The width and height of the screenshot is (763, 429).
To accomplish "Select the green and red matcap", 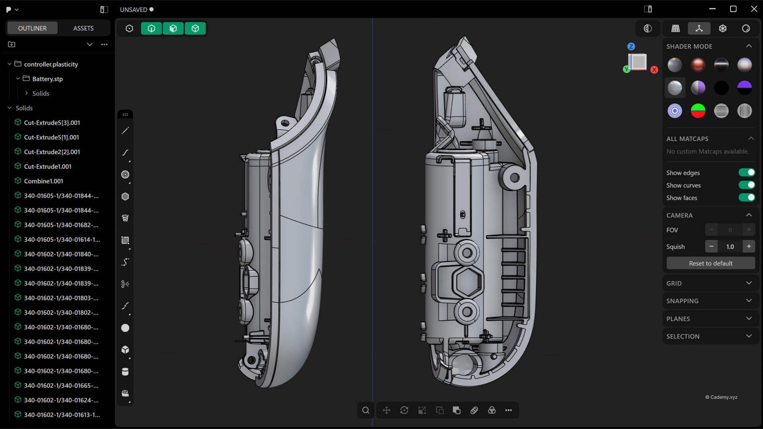I will pyautogui.click(x=698, y=110).
